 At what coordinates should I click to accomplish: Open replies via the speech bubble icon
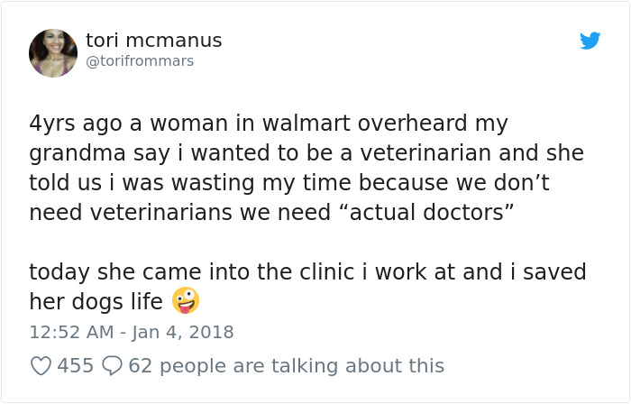[112, 366]
